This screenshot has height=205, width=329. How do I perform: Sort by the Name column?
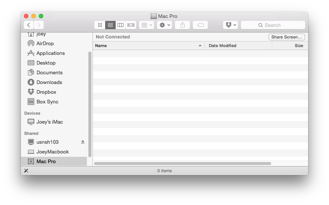tap(149, 46)
